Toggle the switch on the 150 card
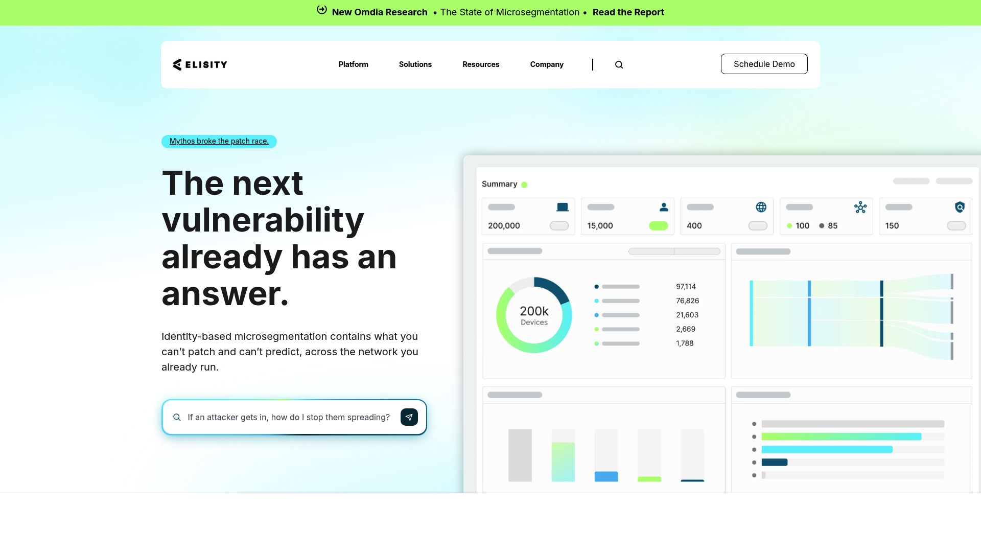This screenshot has height=552, width=981. (956, 225)
